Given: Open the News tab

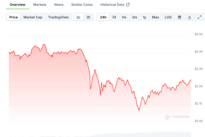Looking at the screenshot, I should (x=59, y=5).
